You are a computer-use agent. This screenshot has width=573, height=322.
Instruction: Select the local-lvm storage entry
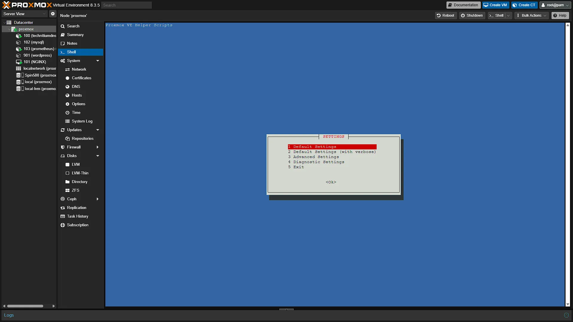coord(36,89)
